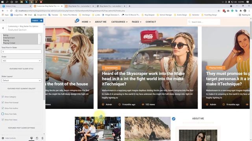Open a new browser tab

(x=130, y=6)
